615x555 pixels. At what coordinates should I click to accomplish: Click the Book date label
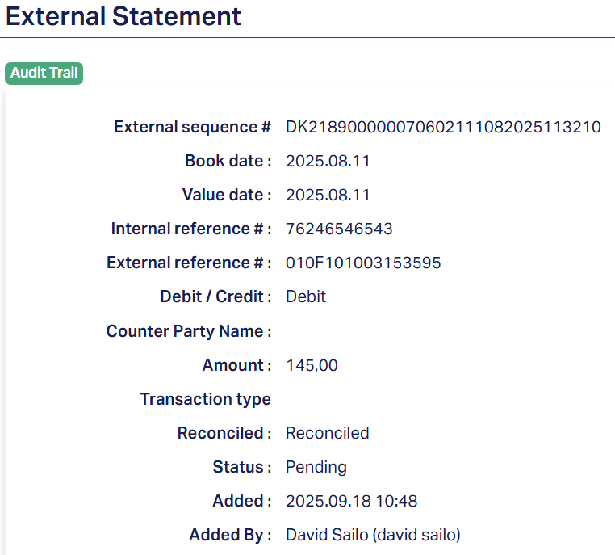(228, 161)
